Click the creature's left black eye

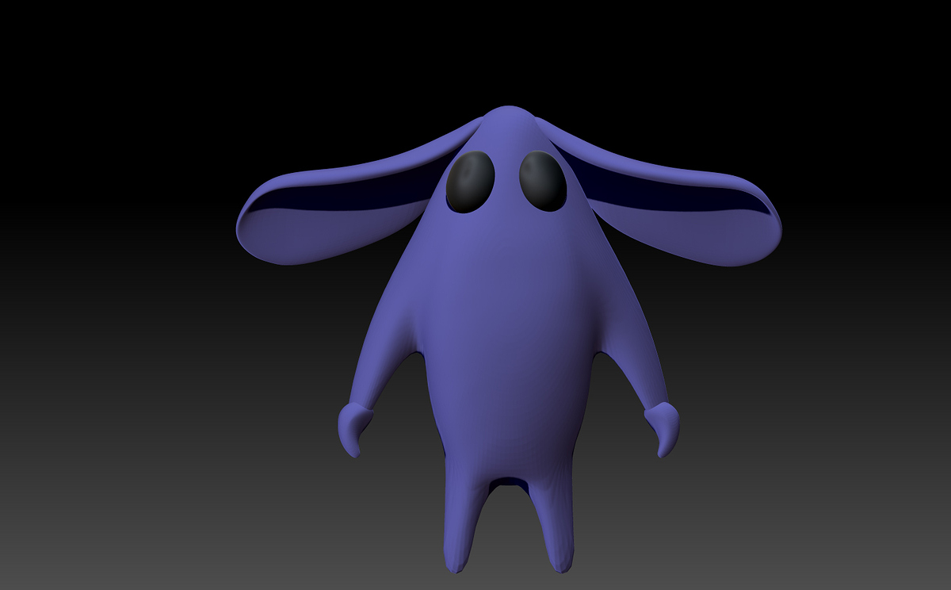(x=470, y=181)
